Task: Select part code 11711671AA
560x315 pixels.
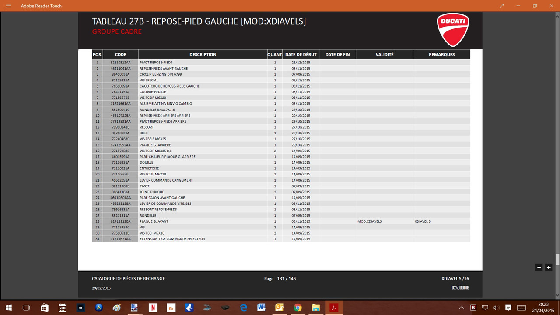Action: [x=120, y=239]
